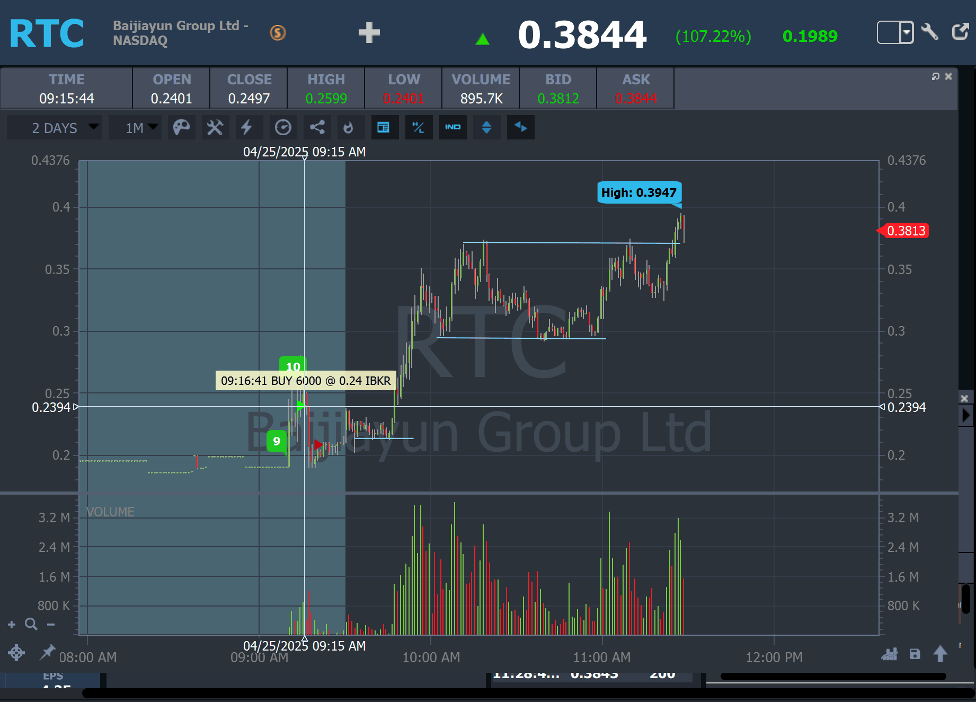Click the right side vertical scrollbar thumb
Viewport: 976px width, 702px height.
pos(966,599)
